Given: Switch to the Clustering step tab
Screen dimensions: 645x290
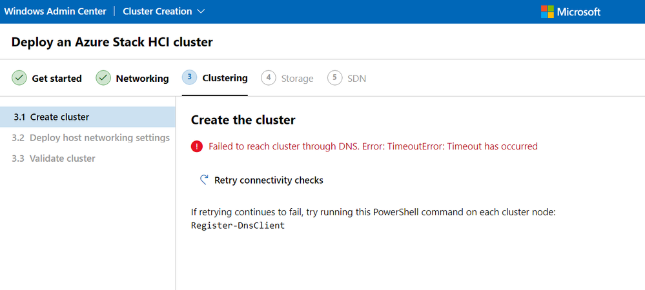Looking at the screenshot, I should point(225,78).
